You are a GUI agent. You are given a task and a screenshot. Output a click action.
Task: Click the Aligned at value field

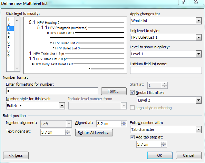[109, 124]
